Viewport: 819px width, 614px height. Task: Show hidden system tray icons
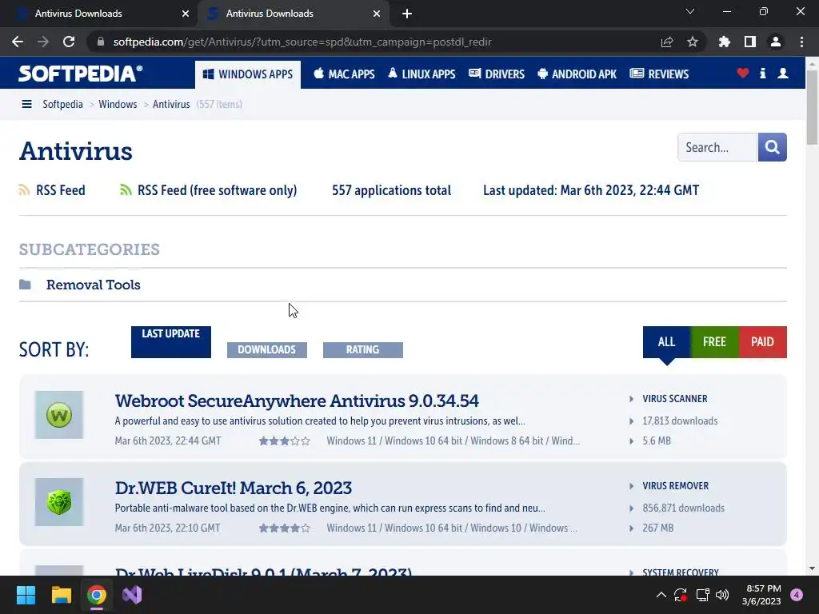point(661,595)
